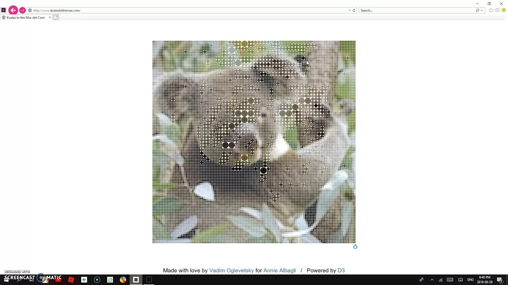The image size is (508, 285).
Task: Click the magnifying glass to search
Action: 477,10
